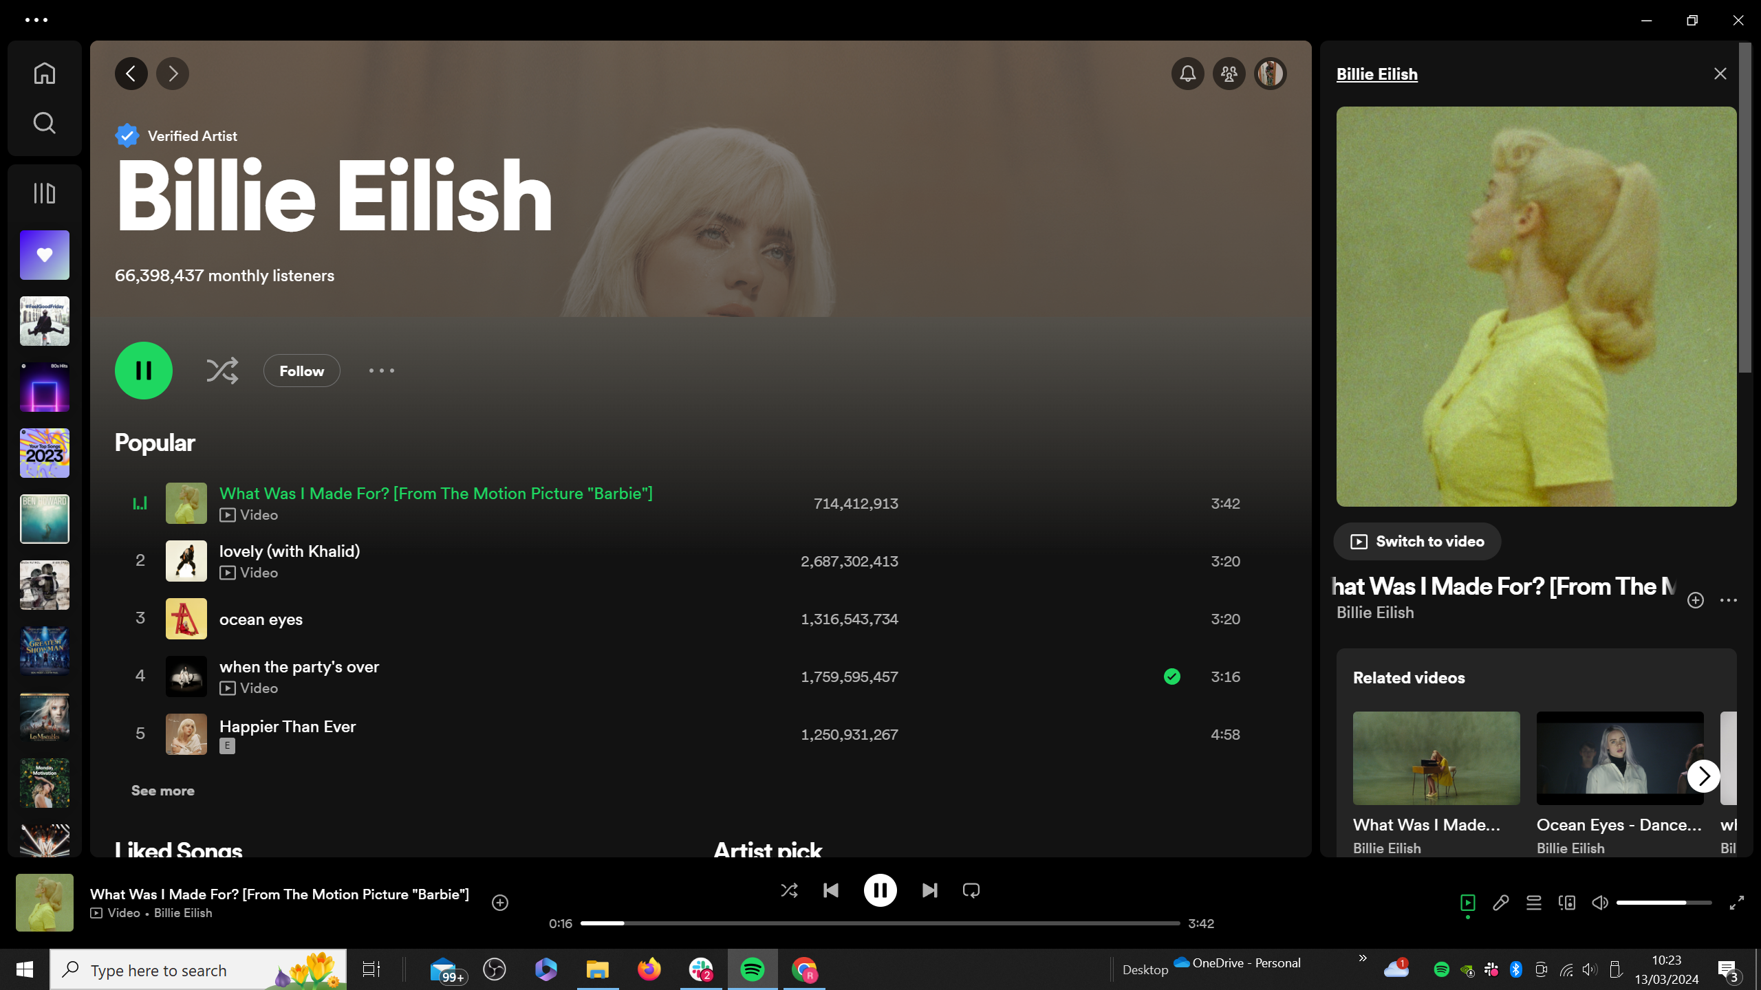1761x990 pixels.
Task: Open the user profile avatar menu
Action: [x=1271, y=74]
